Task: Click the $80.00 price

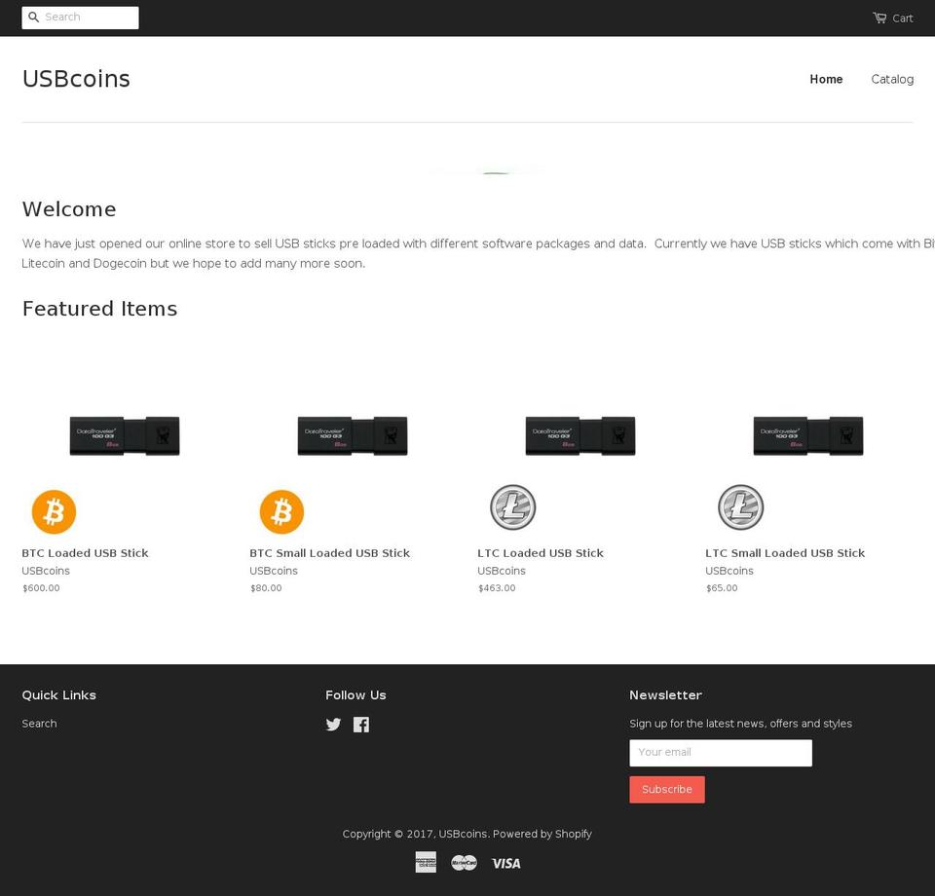Action: (x=266, y=588)
